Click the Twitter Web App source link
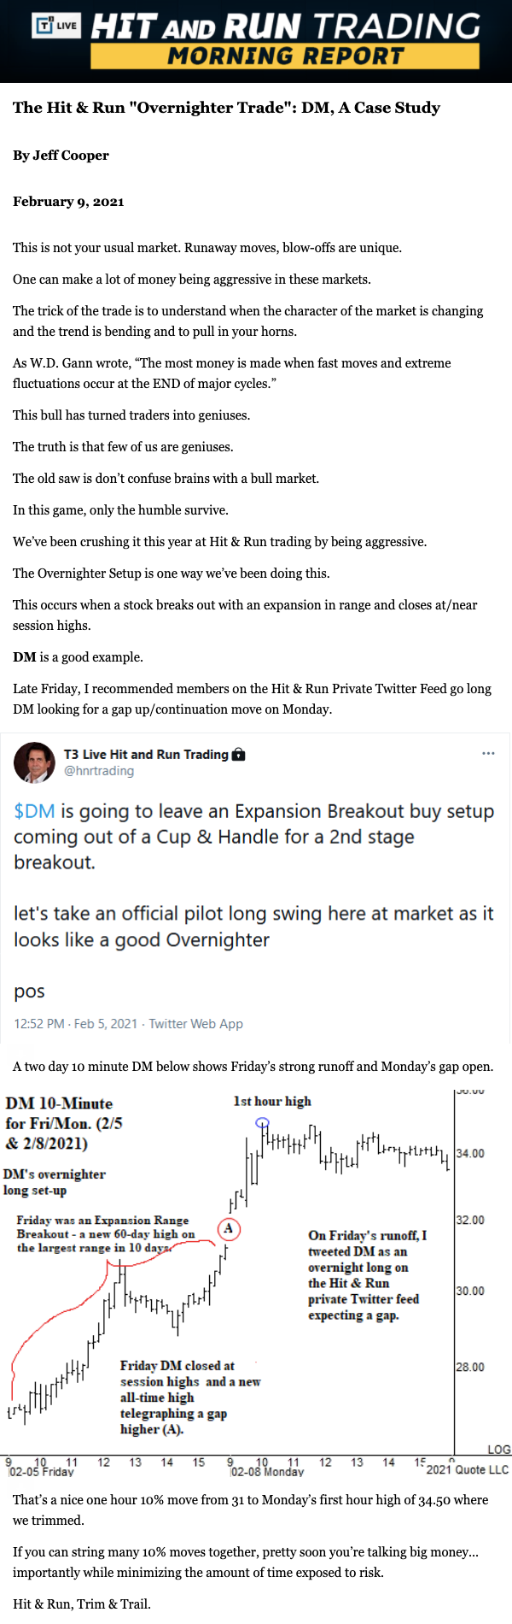512x1624 pixels. click(x=195, y=1024)
